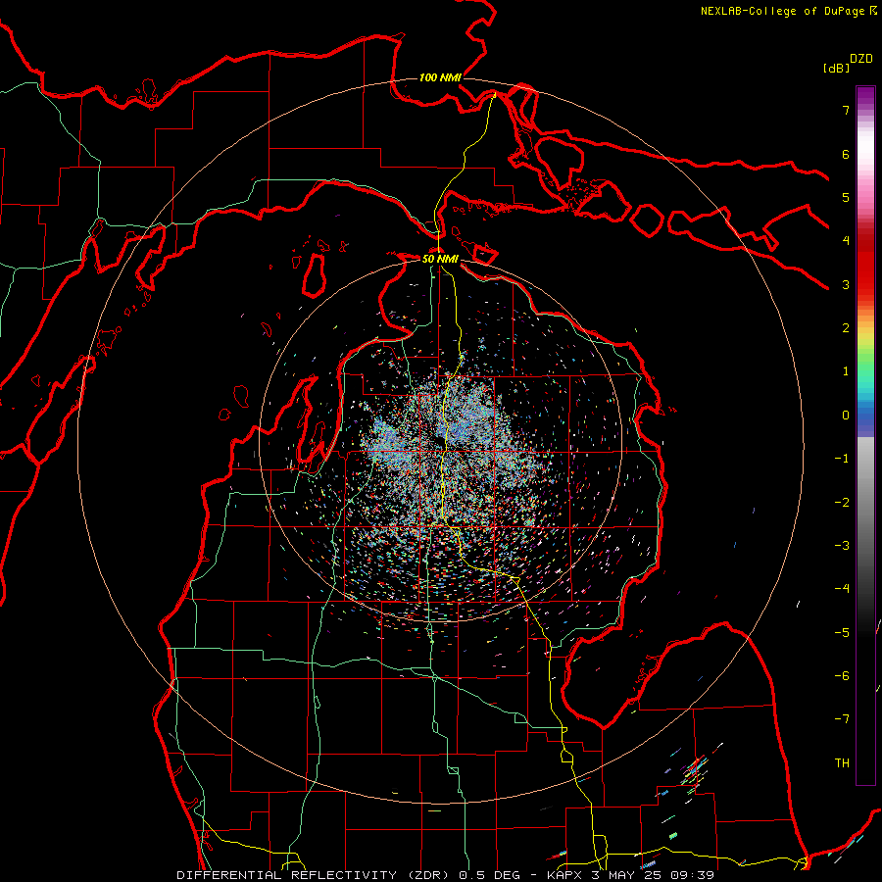Viewport: 882px width, 882px height.
Task: Click the red 3 dB section of the color bar
Action: 865,281
